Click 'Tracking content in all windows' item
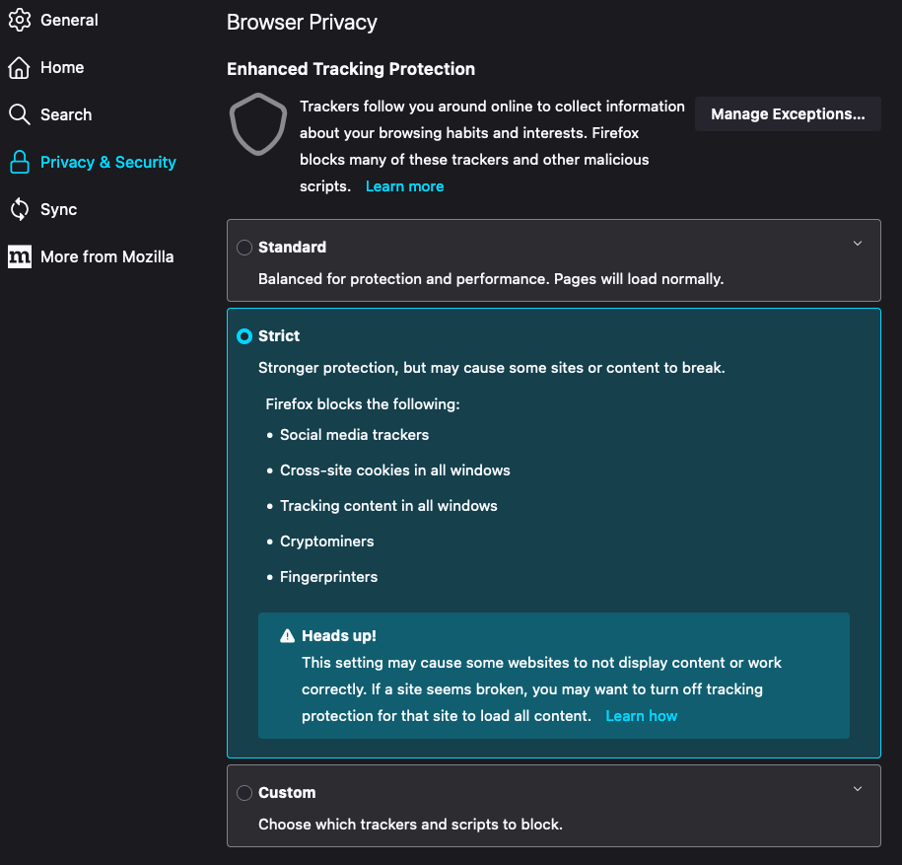 coord(388,506)
